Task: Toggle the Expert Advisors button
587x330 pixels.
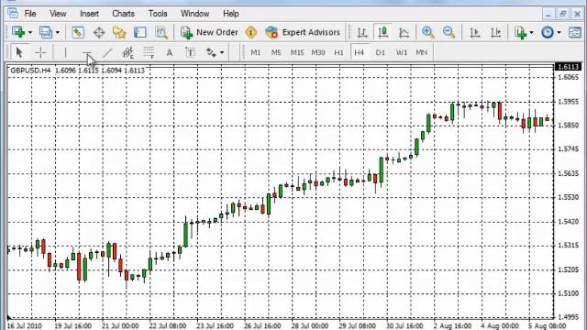Action: pos(303,33)
